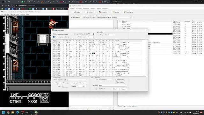
Task: Open the File menu in Nestopia
Action: coord(2,14)
